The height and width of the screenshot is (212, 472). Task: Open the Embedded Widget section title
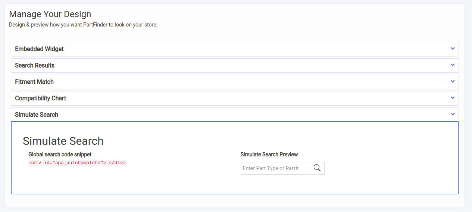tap(39, 49)
